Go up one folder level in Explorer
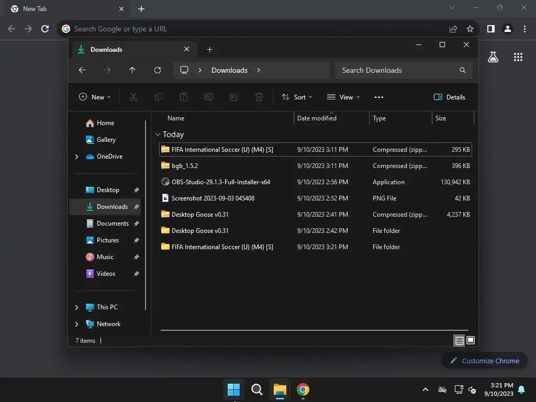This screenshot has width=536, height=402. pos(132,70)
